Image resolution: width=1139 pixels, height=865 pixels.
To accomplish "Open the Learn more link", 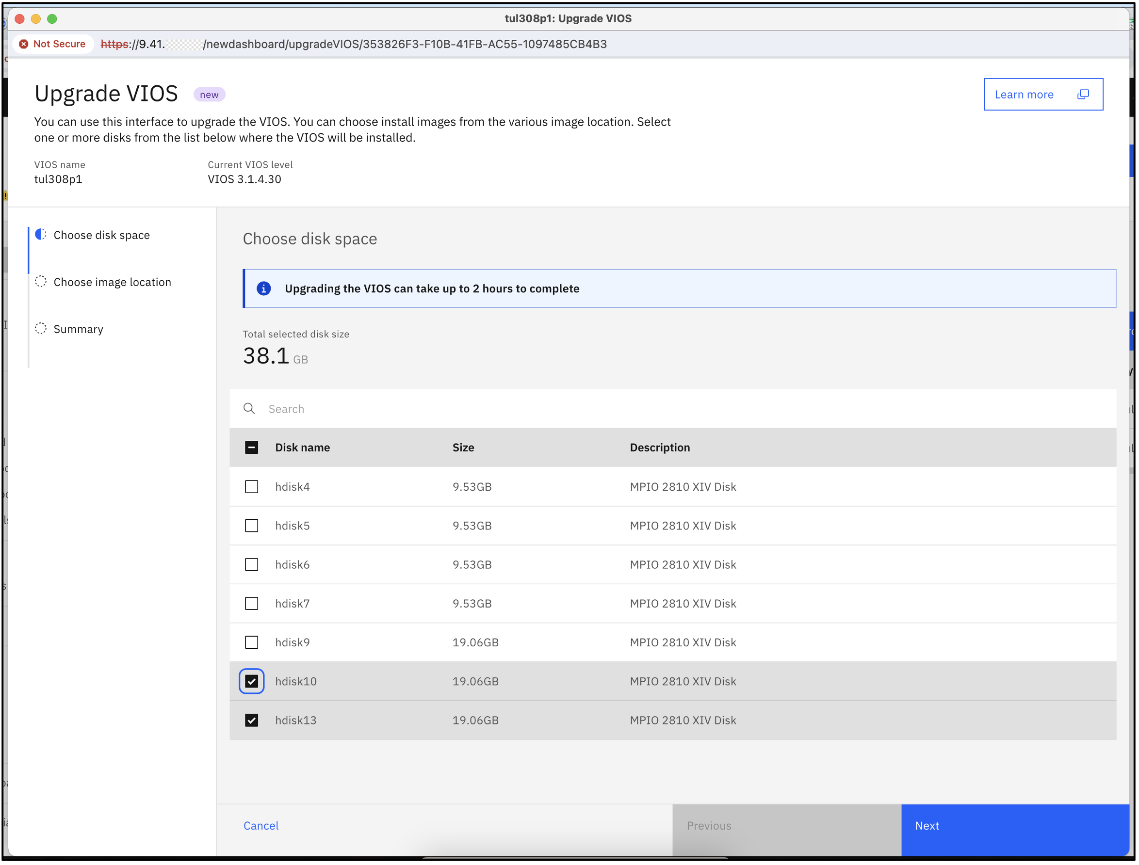I will coord(1025,95).
